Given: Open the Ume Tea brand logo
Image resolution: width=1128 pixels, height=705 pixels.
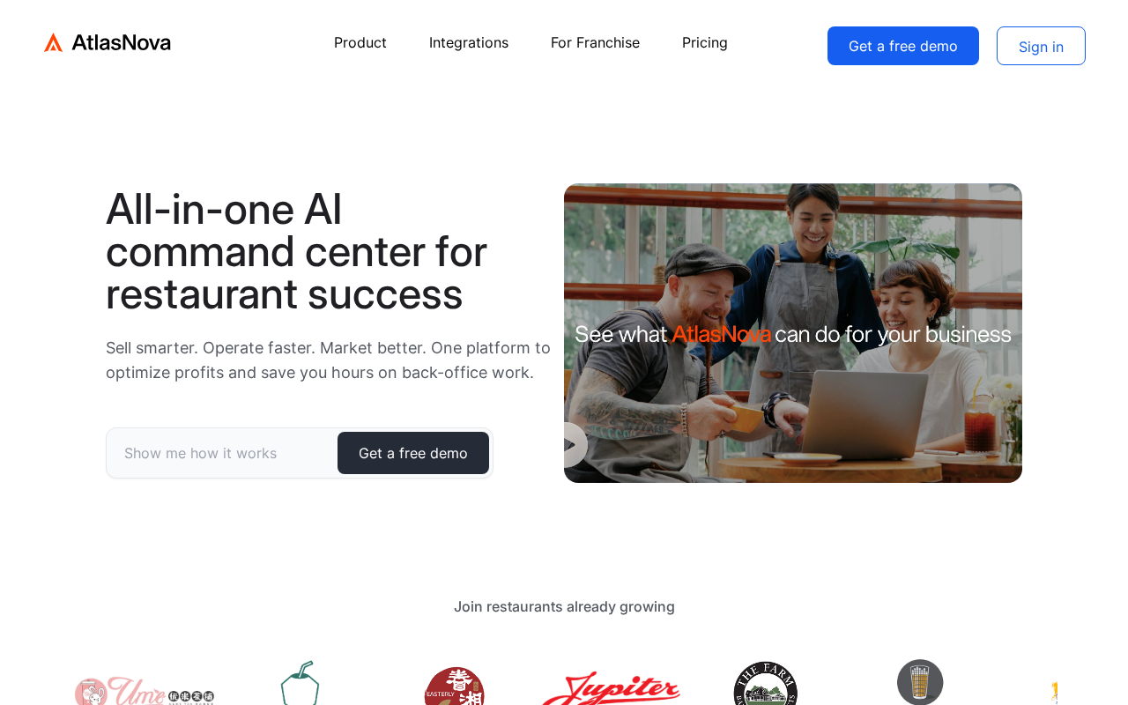Looking at the screenshot, I should (145, 691).
